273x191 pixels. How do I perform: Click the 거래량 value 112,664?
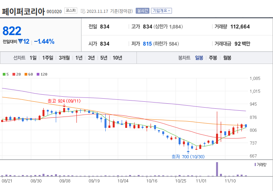click(240, 27)
